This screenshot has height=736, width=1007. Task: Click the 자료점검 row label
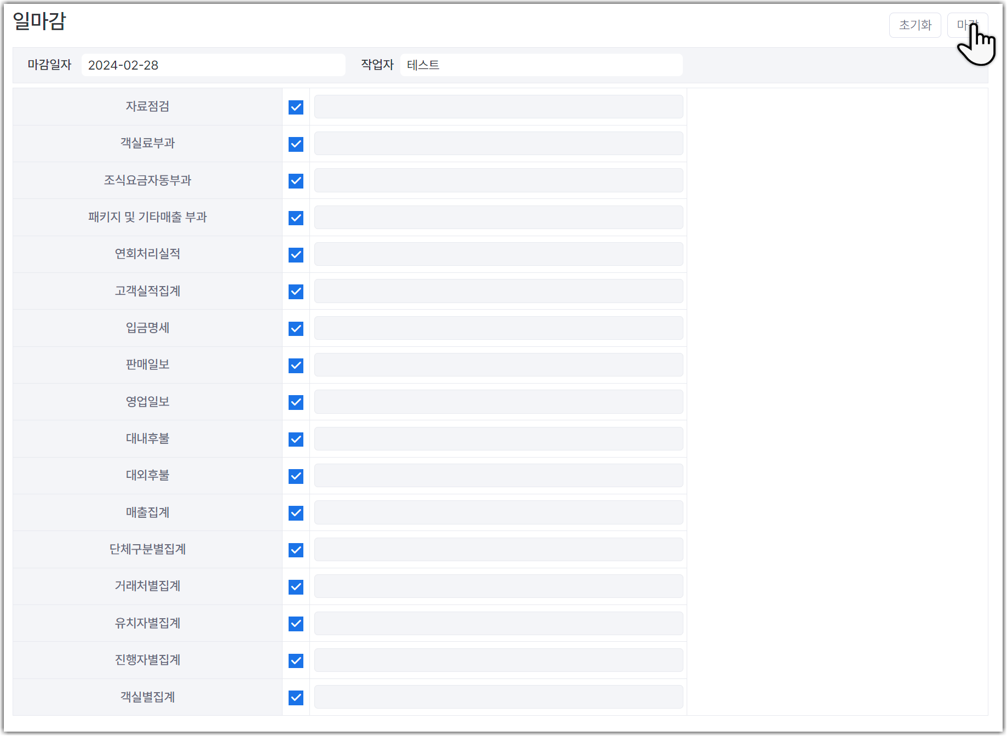[148, 106]
